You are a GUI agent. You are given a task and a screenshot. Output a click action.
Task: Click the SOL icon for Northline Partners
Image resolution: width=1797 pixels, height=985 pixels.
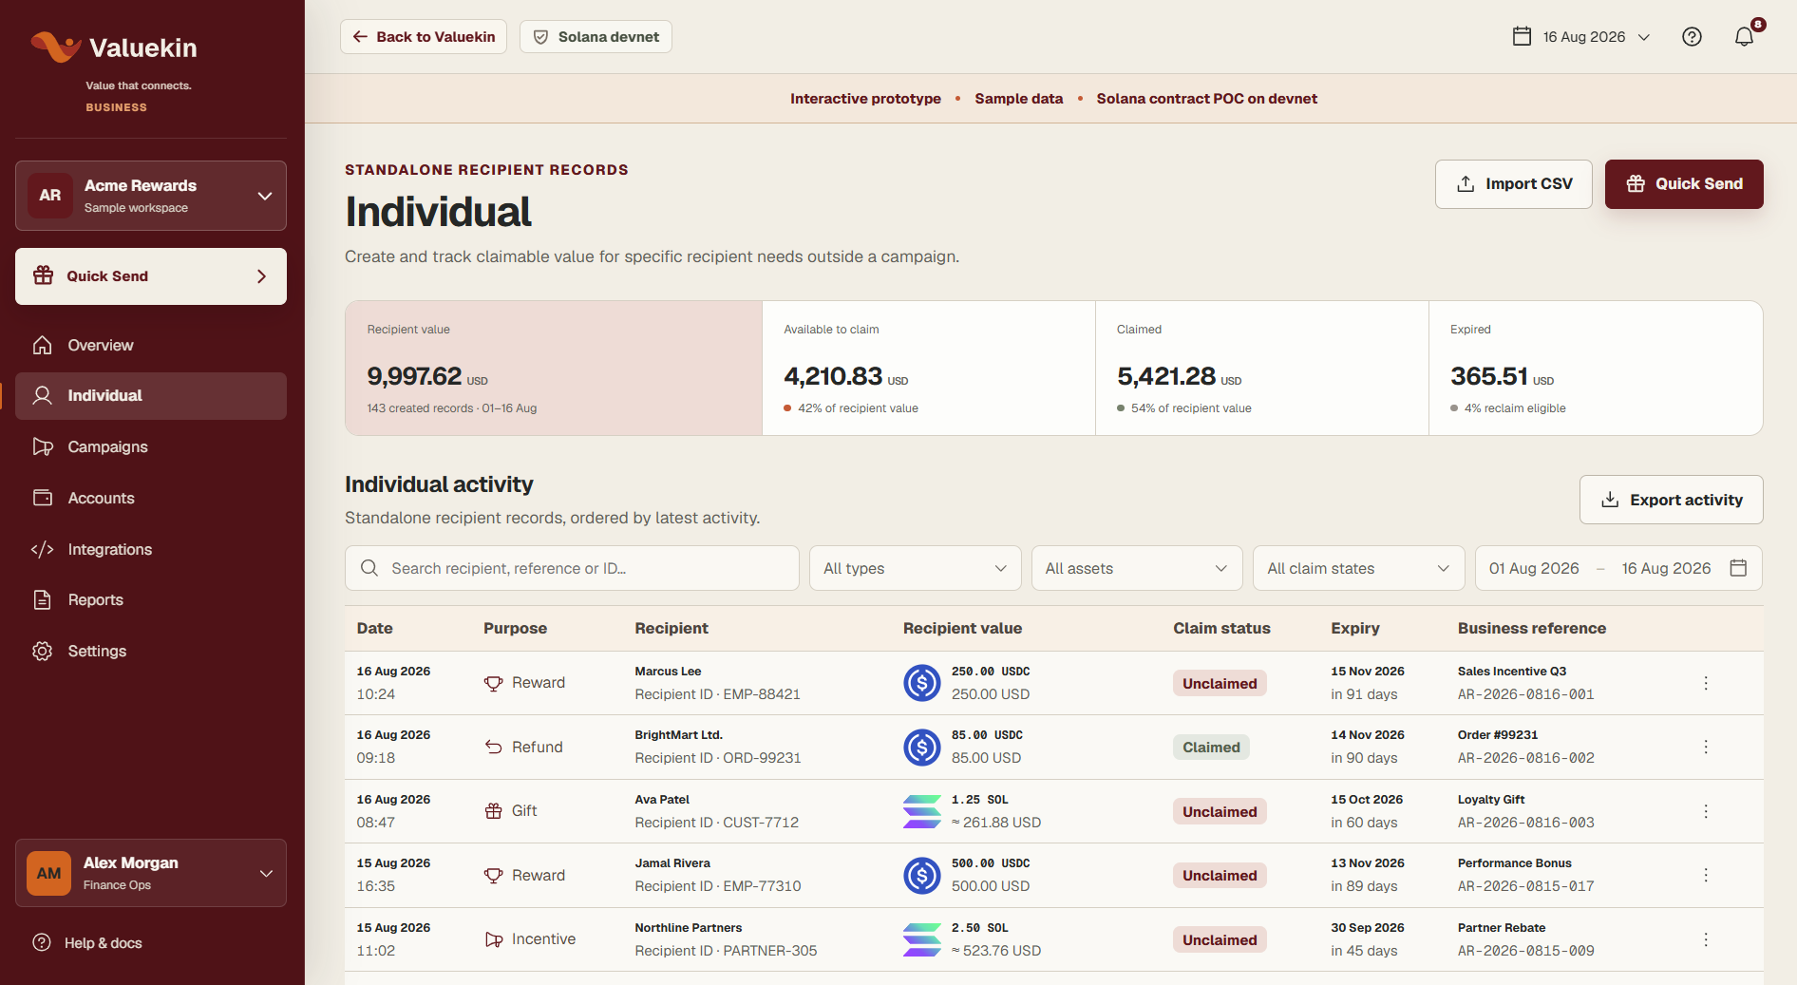(x=921, y=939)
